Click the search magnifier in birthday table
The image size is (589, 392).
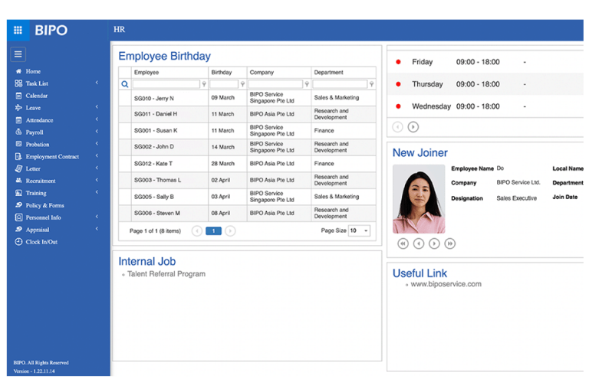coord(125,84)
